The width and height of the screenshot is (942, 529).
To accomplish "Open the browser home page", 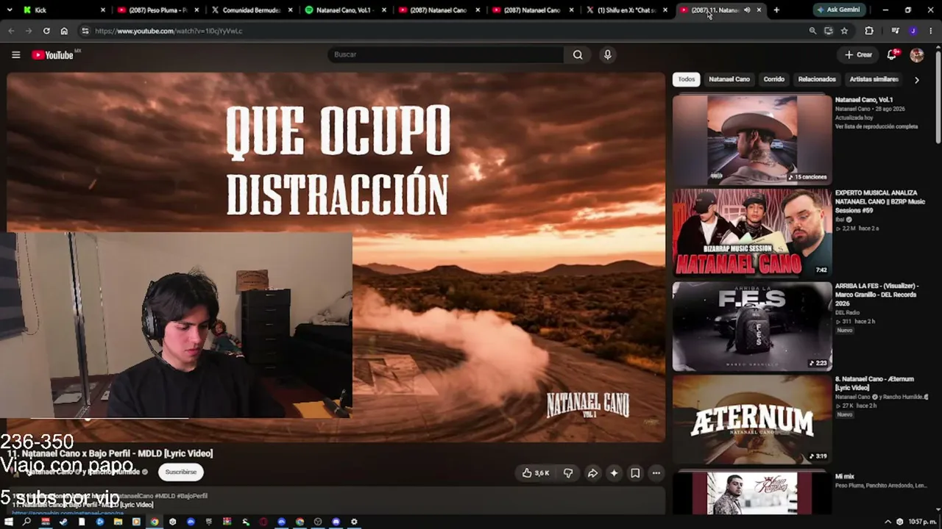I will [64, 31].
